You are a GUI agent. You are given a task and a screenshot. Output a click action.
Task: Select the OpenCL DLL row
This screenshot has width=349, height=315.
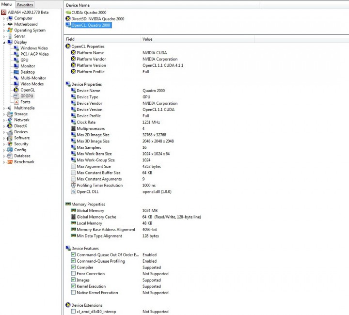(x=121, y=191)
